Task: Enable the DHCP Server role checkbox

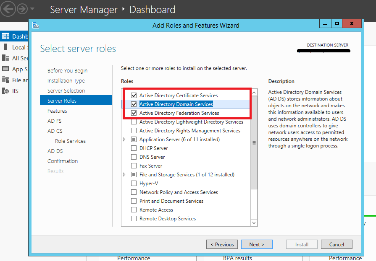Action: point(134,148)
